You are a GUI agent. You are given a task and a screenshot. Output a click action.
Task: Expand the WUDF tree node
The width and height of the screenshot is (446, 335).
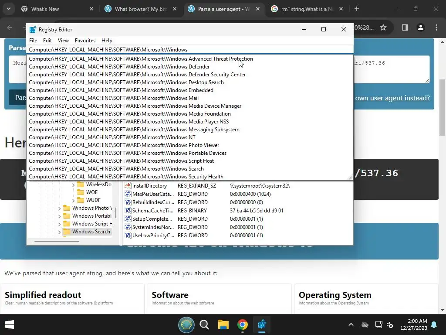tap(73, 201)
